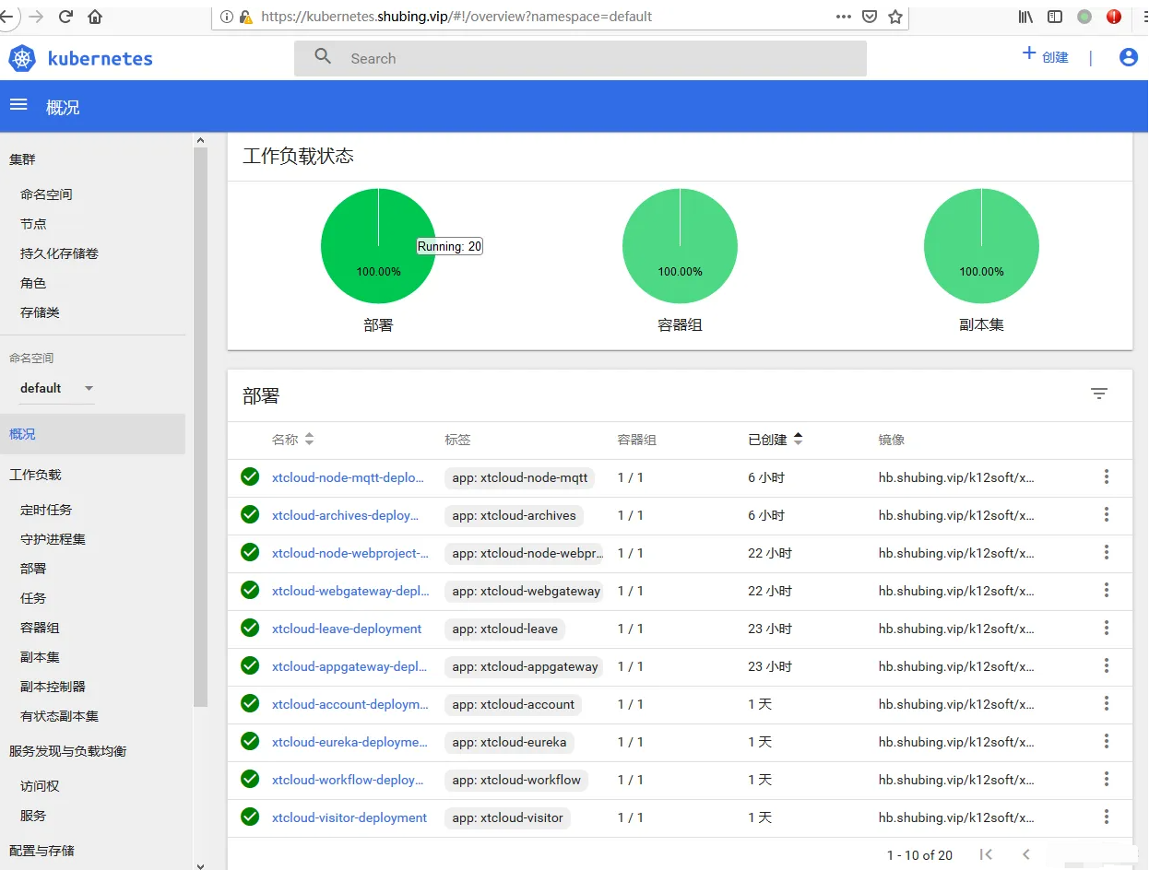Click the 创建 button

tap(1046, 56)
